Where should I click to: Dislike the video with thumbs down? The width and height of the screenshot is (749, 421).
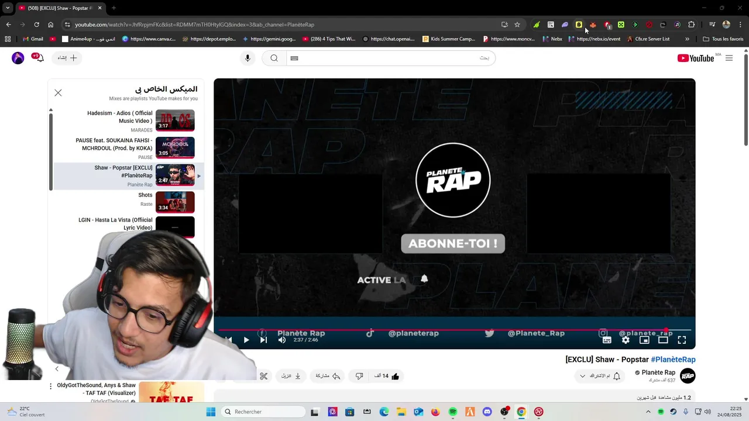(359, 376)
